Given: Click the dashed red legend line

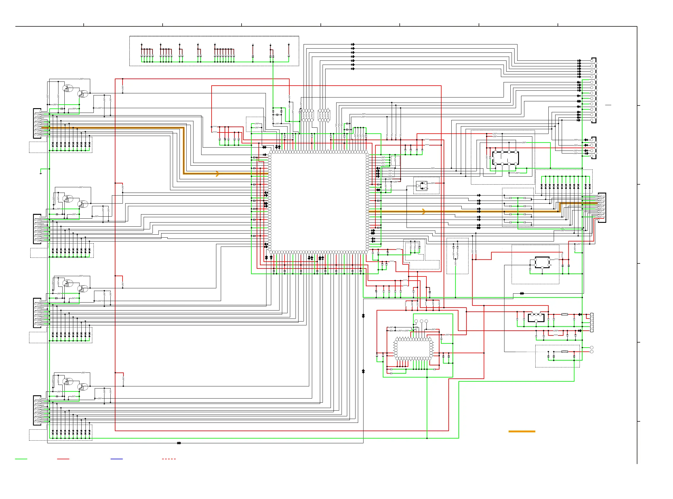Looking at the screenshot, I should click(x=169, y=459).
